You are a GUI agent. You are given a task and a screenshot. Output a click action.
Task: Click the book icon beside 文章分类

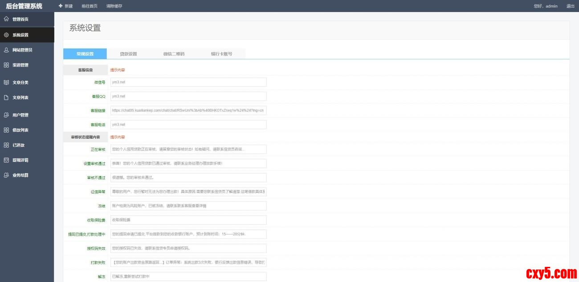pyautogui.click(x=6, y=82)
